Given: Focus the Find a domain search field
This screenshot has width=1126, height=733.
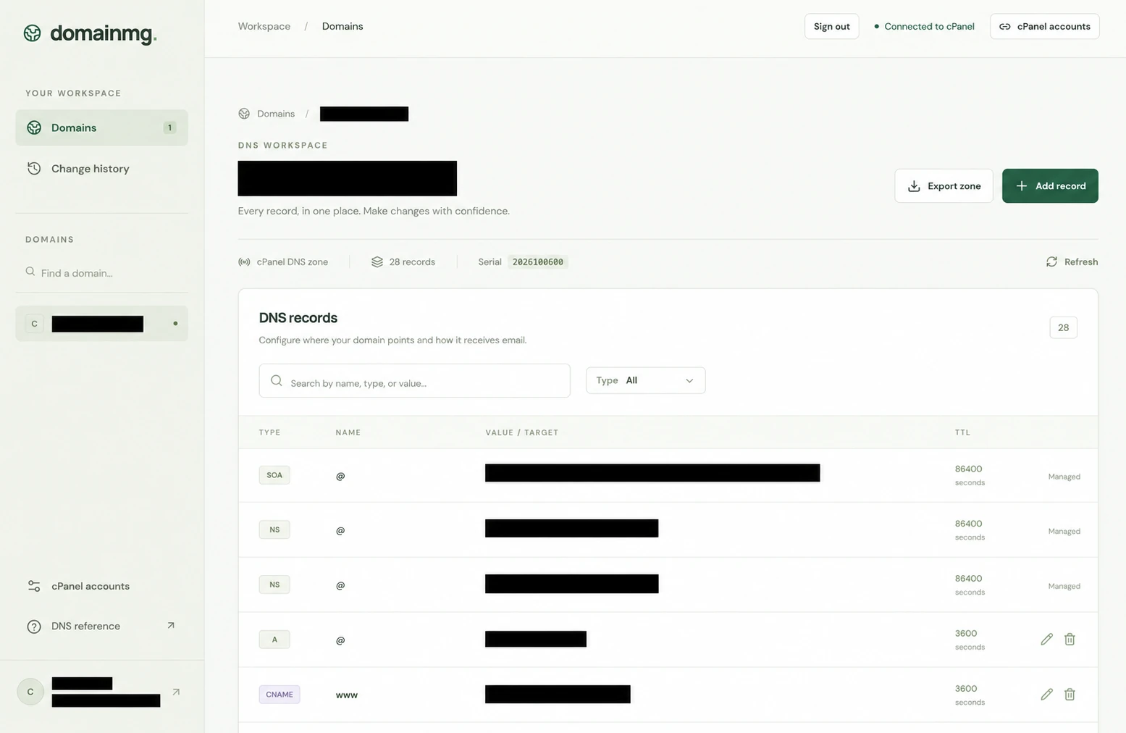Looking at the screenshot, I should [101, 273].
